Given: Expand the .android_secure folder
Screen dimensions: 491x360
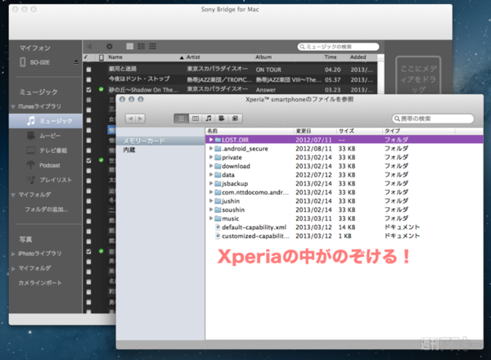Looking at the screenshot, I should pos(211,148).
